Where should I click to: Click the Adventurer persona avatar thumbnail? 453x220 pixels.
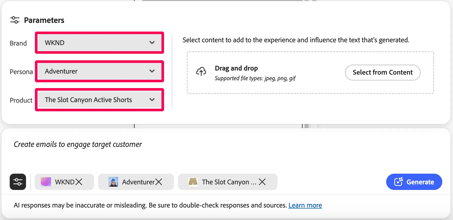[x=113, y=182]
